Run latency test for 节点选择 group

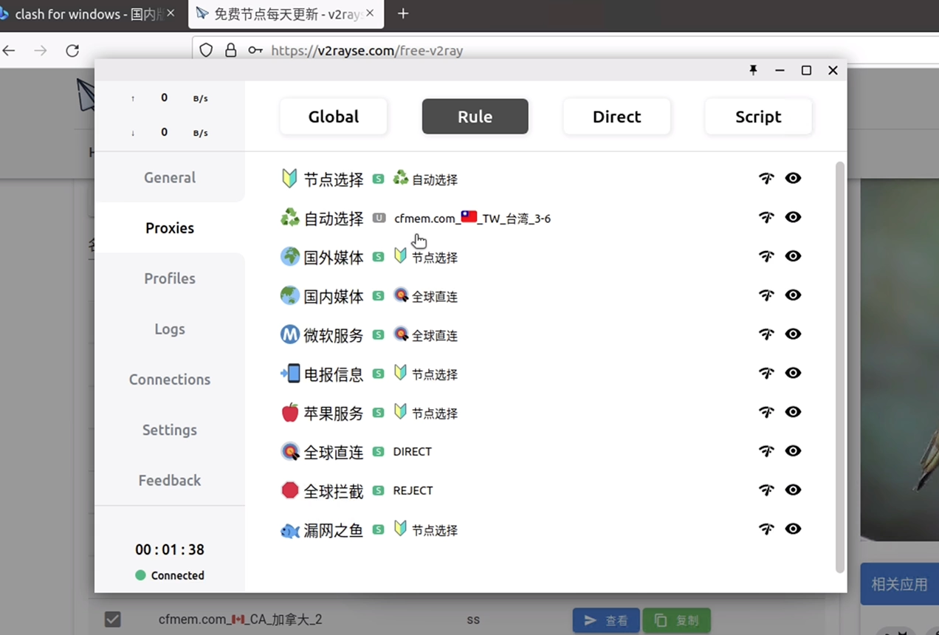[x=766, y=178]
